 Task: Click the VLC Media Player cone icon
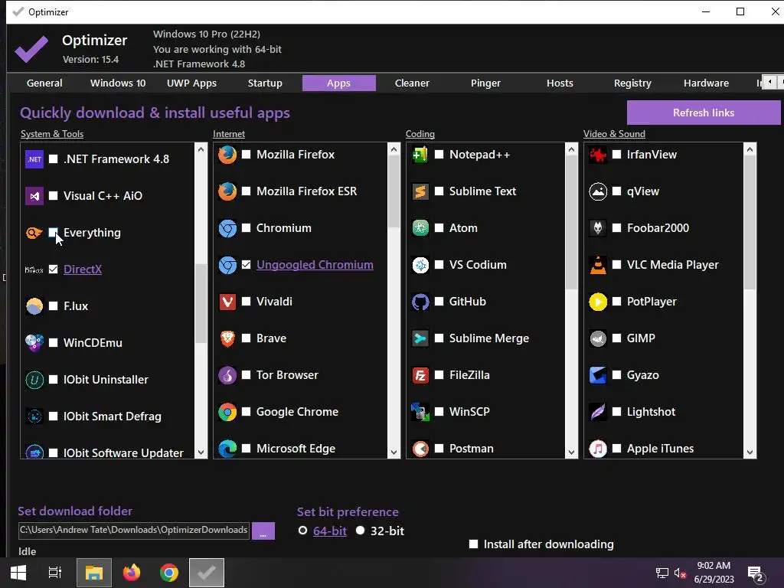coord(598,265)
